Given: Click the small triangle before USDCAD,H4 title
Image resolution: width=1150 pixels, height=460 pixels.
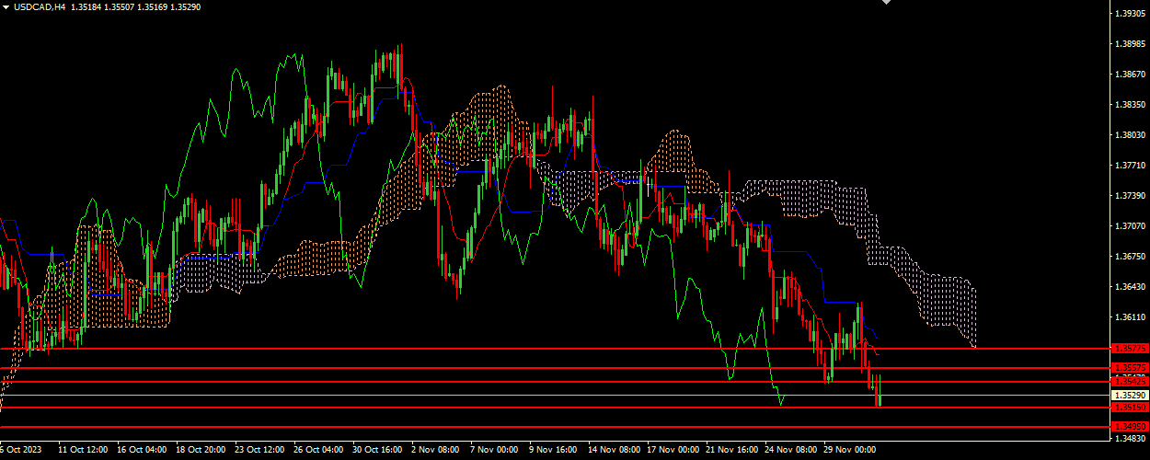Looking at the screenshot, I should coord(6,6).
